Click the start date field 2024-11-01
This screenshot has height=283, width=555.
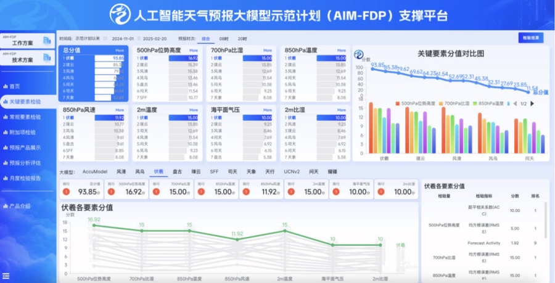[123, 39]
